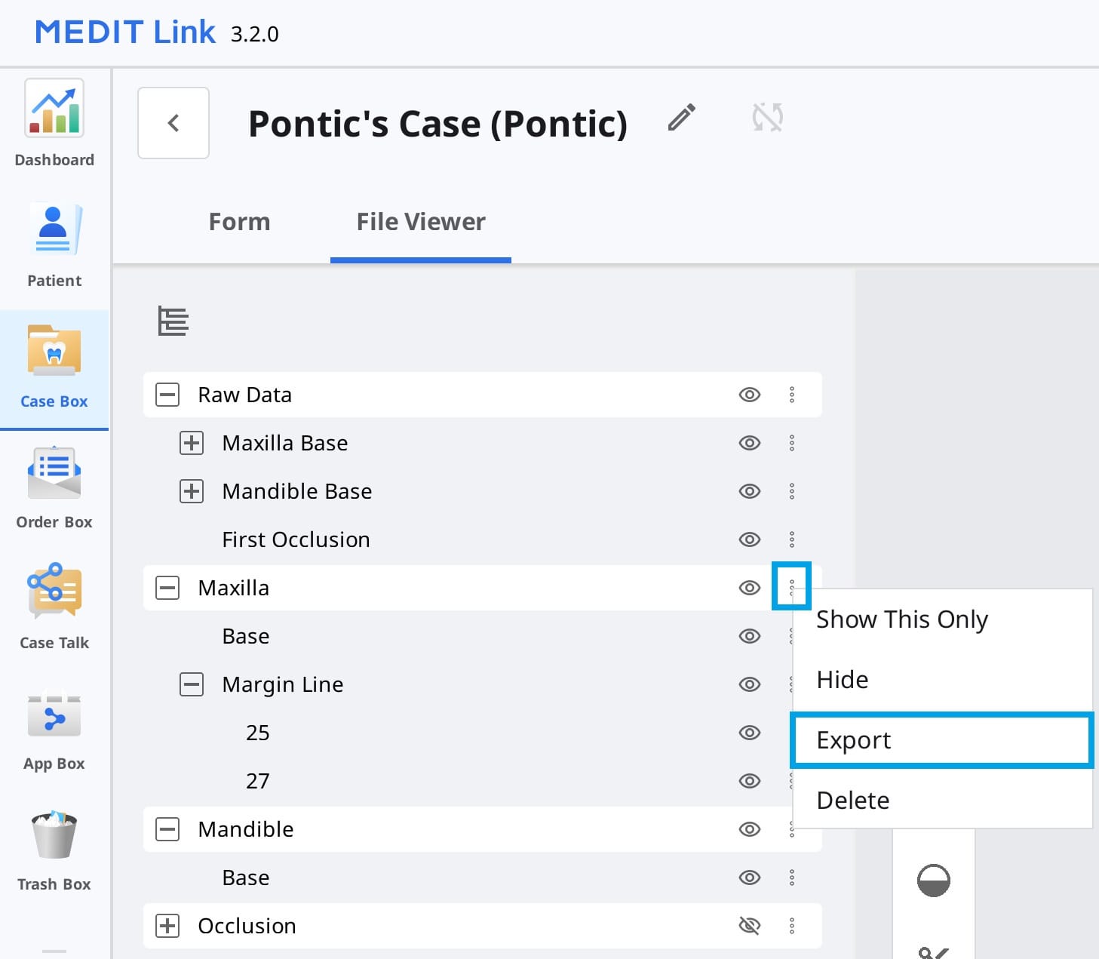1099x959 pixels.
Task: Edit the case name with pencil icon
Action: [x=681, y=118]
